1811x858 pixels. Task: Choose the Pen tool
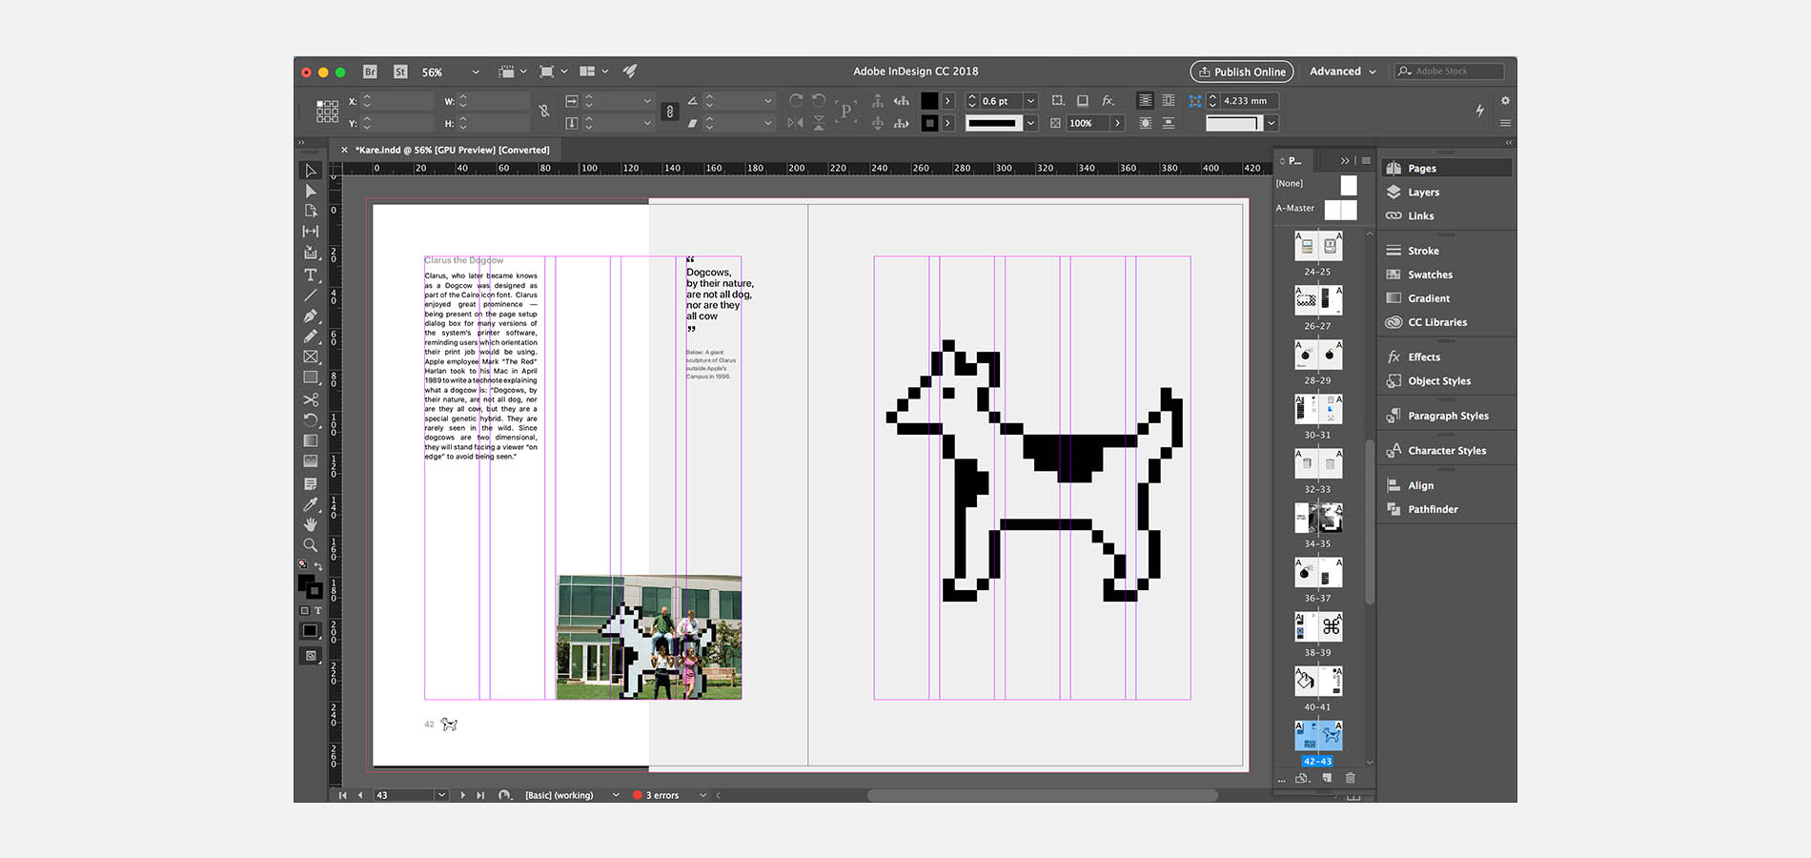[x=311, y=316]
